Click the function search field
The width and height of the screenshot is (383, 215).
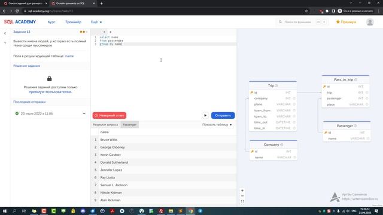pos(302,22)
